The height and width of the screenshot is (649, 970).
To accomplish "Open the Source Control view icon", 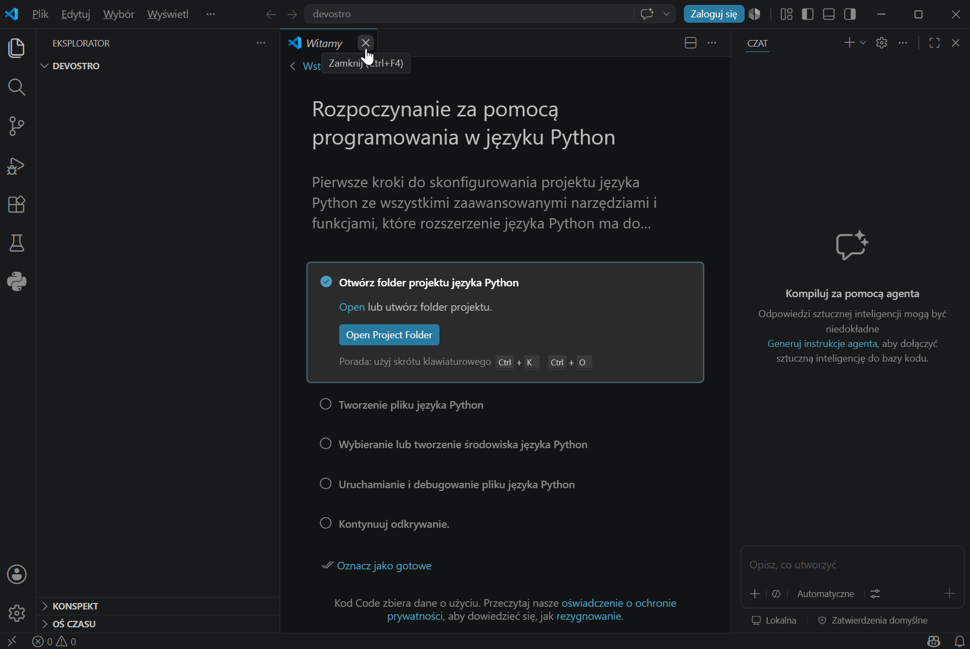I will [17, 126].
